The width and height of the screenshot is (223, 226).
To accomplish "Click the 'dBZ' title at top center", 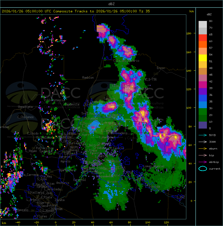I will pyautogui.click(x=111, y=4).
